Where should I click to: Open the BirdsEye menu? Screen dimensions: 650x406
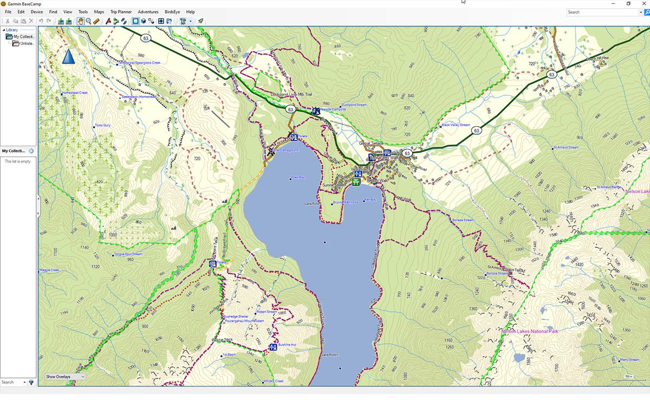coord(173,11)
